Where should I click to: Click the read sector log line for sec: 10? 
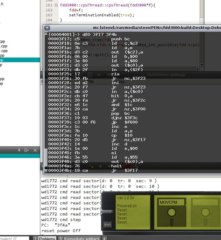click(x=100, y=187)
